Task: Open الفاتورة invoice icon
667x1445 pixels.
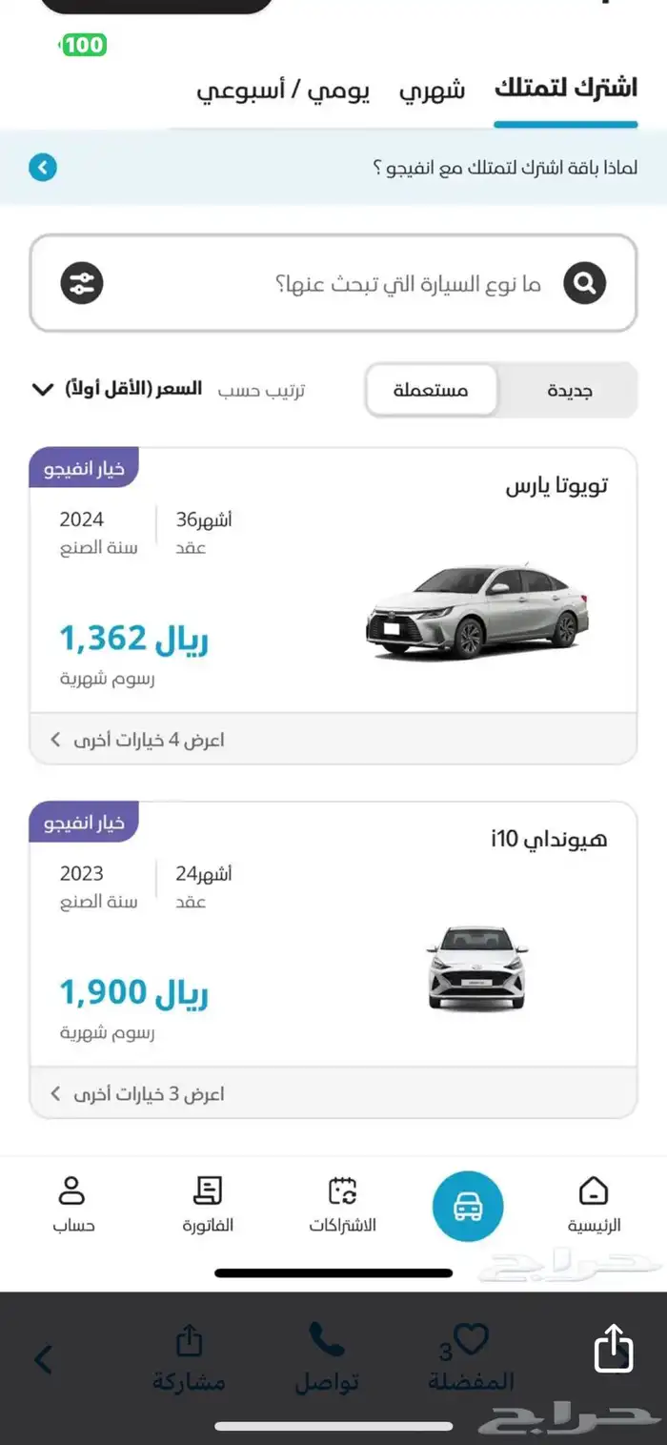Action: 208,1202
